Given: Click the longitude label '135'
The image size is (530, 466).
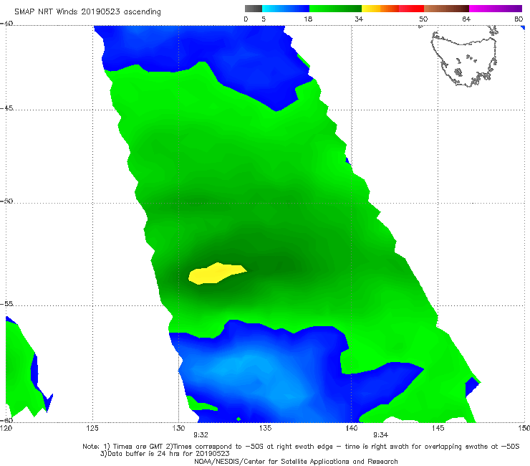Looking at the screenshot, I should click(x=265, y=428).
